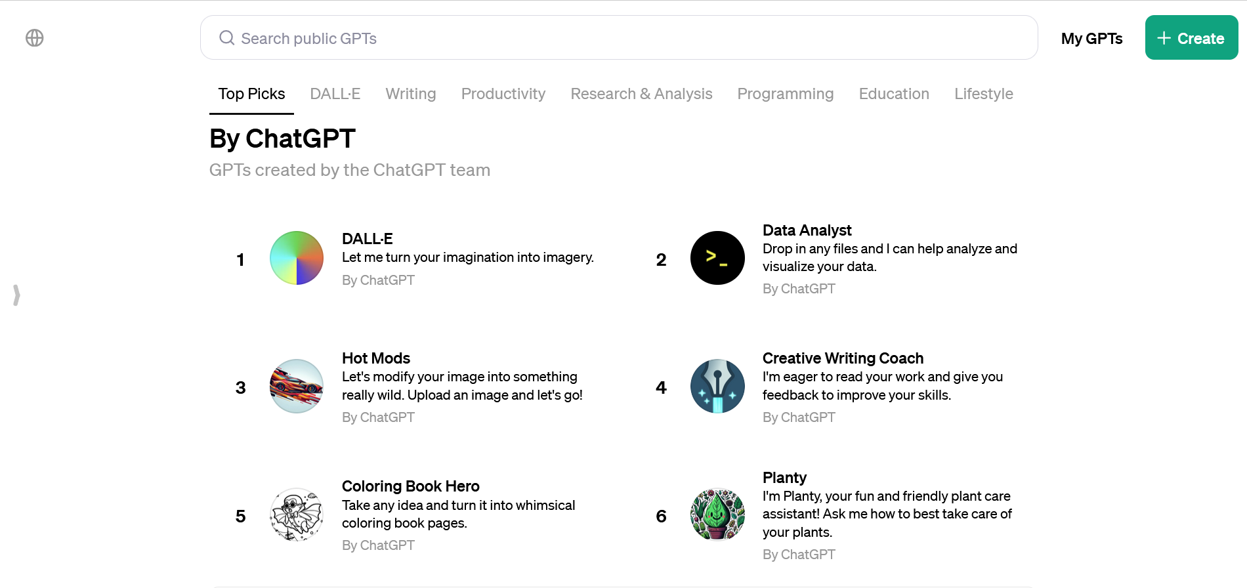Open My GPTs

[1092, 38]
